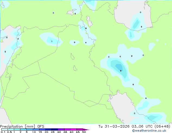Click the weatheronline.co.uk copyright link
Image resolution: width=172 pixels, height=133 pixels.
149,131
